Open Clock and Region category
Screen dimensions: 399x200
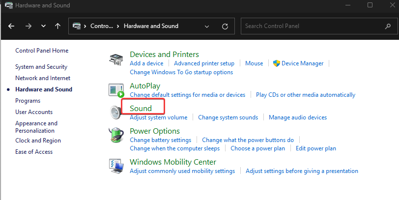click(x=38, y=141)
